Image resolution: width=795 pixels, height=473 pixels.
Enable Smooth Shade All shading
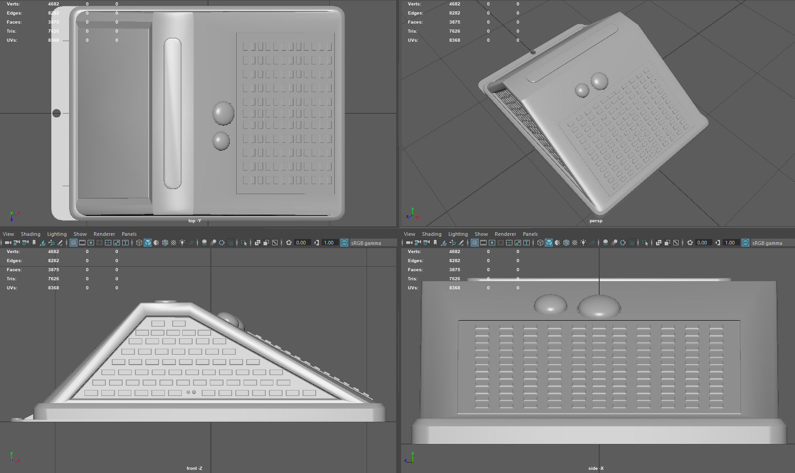click(147, 243)
